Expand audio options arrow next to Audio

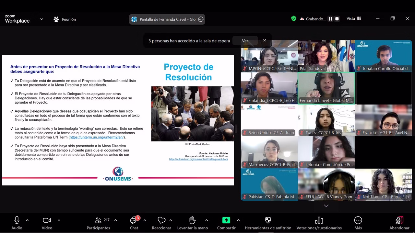[x=27, y=220]
